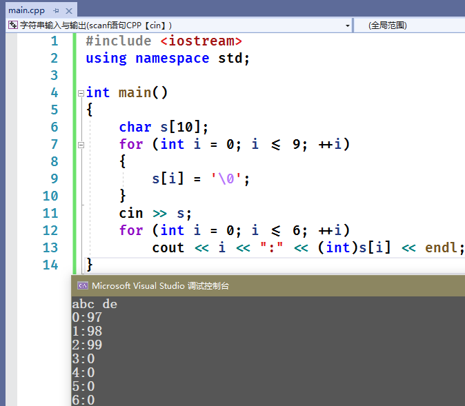
Task: Click the project icon in navigation bar
Action: (x=12, y=26)
